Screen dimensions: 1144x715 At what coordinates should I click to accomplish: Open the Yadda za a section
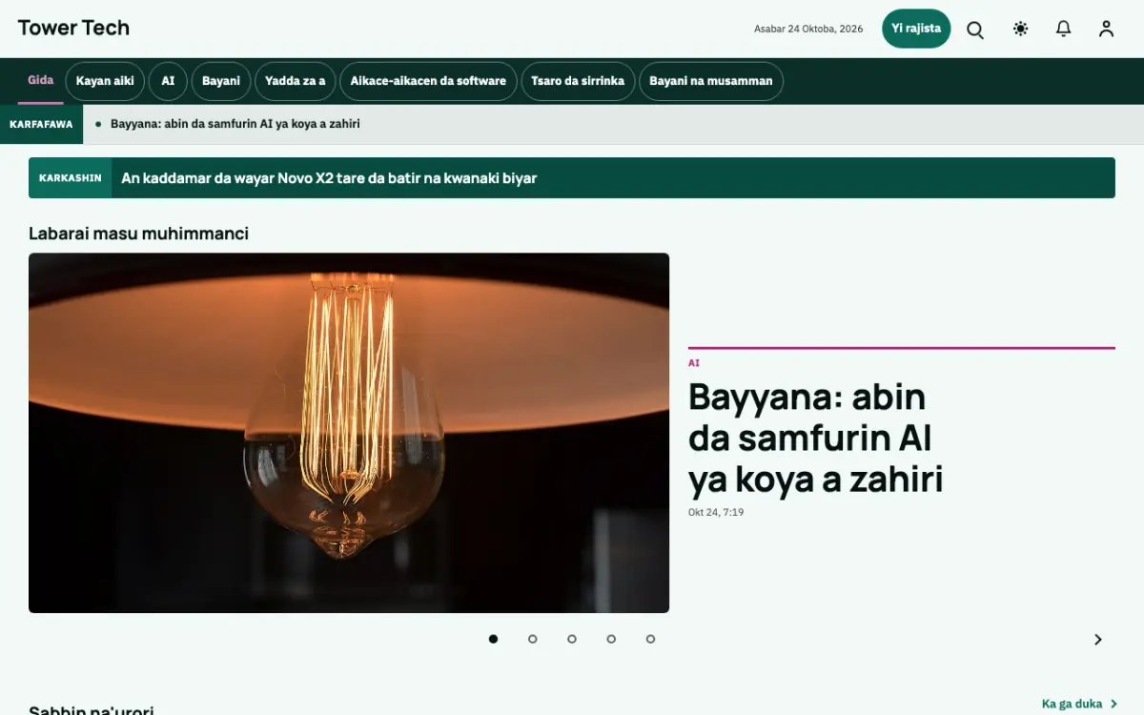pyautogui.click(x=295, y=81)
